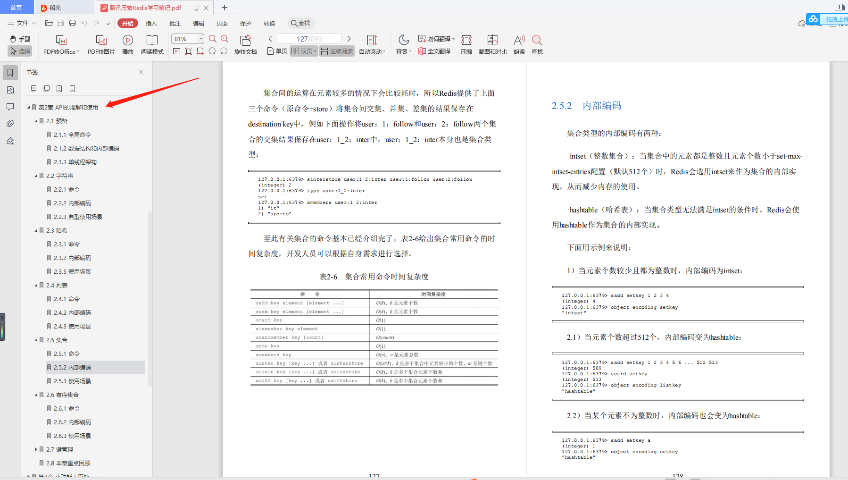The image size is (848, 480).
Task: Jump to bookmark 2.8 本章重点回顾
Action: click(x=68, y=463)
